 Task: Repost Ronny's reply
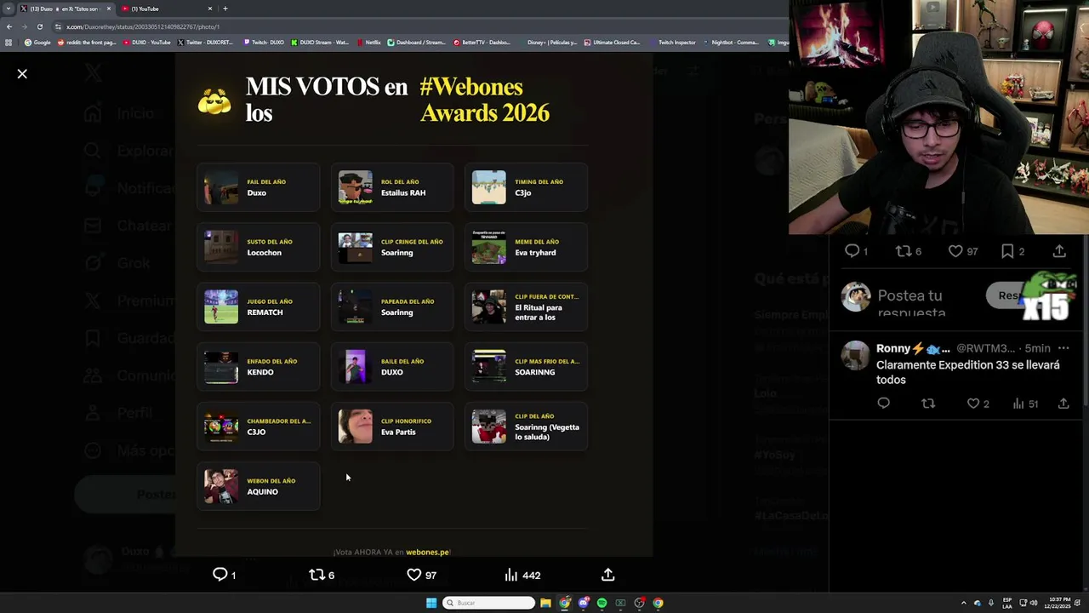pos(928,404)
